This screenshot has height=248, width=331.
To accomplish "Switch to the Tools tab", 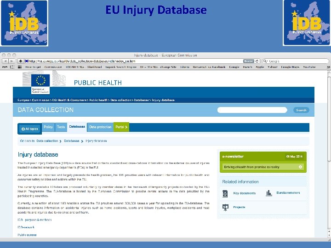I will (x=61, y=127).
